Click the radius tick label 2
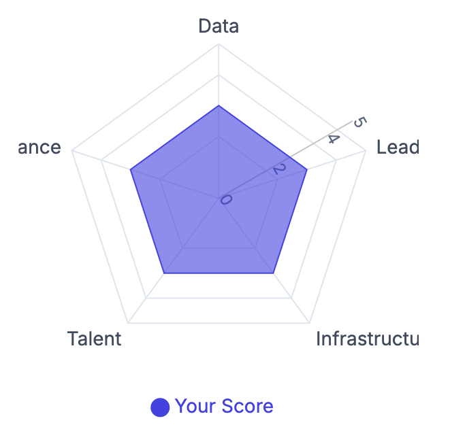The image size is (450, 444). tap(276, 170)
